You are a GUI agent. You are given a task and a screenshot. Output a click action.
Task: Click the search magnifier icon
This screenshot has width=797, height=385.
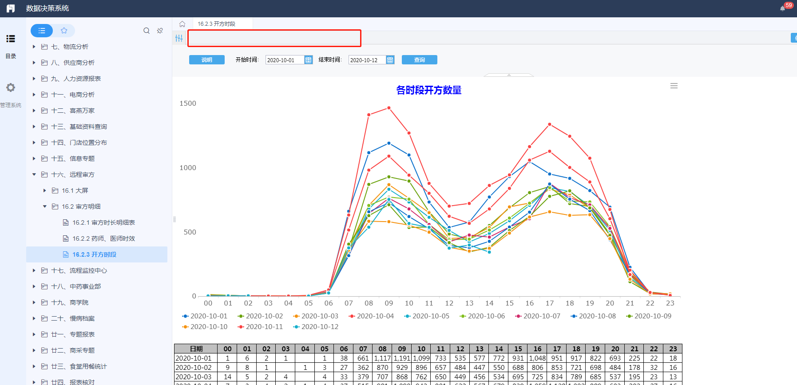point(147,31)
